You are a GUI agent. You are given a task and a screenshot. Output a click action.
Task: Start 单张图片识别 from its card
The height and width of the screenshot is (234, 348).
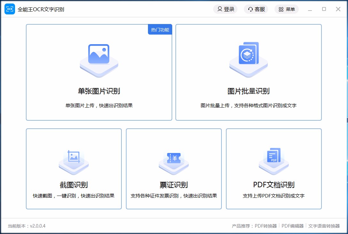tap(99, 72)
